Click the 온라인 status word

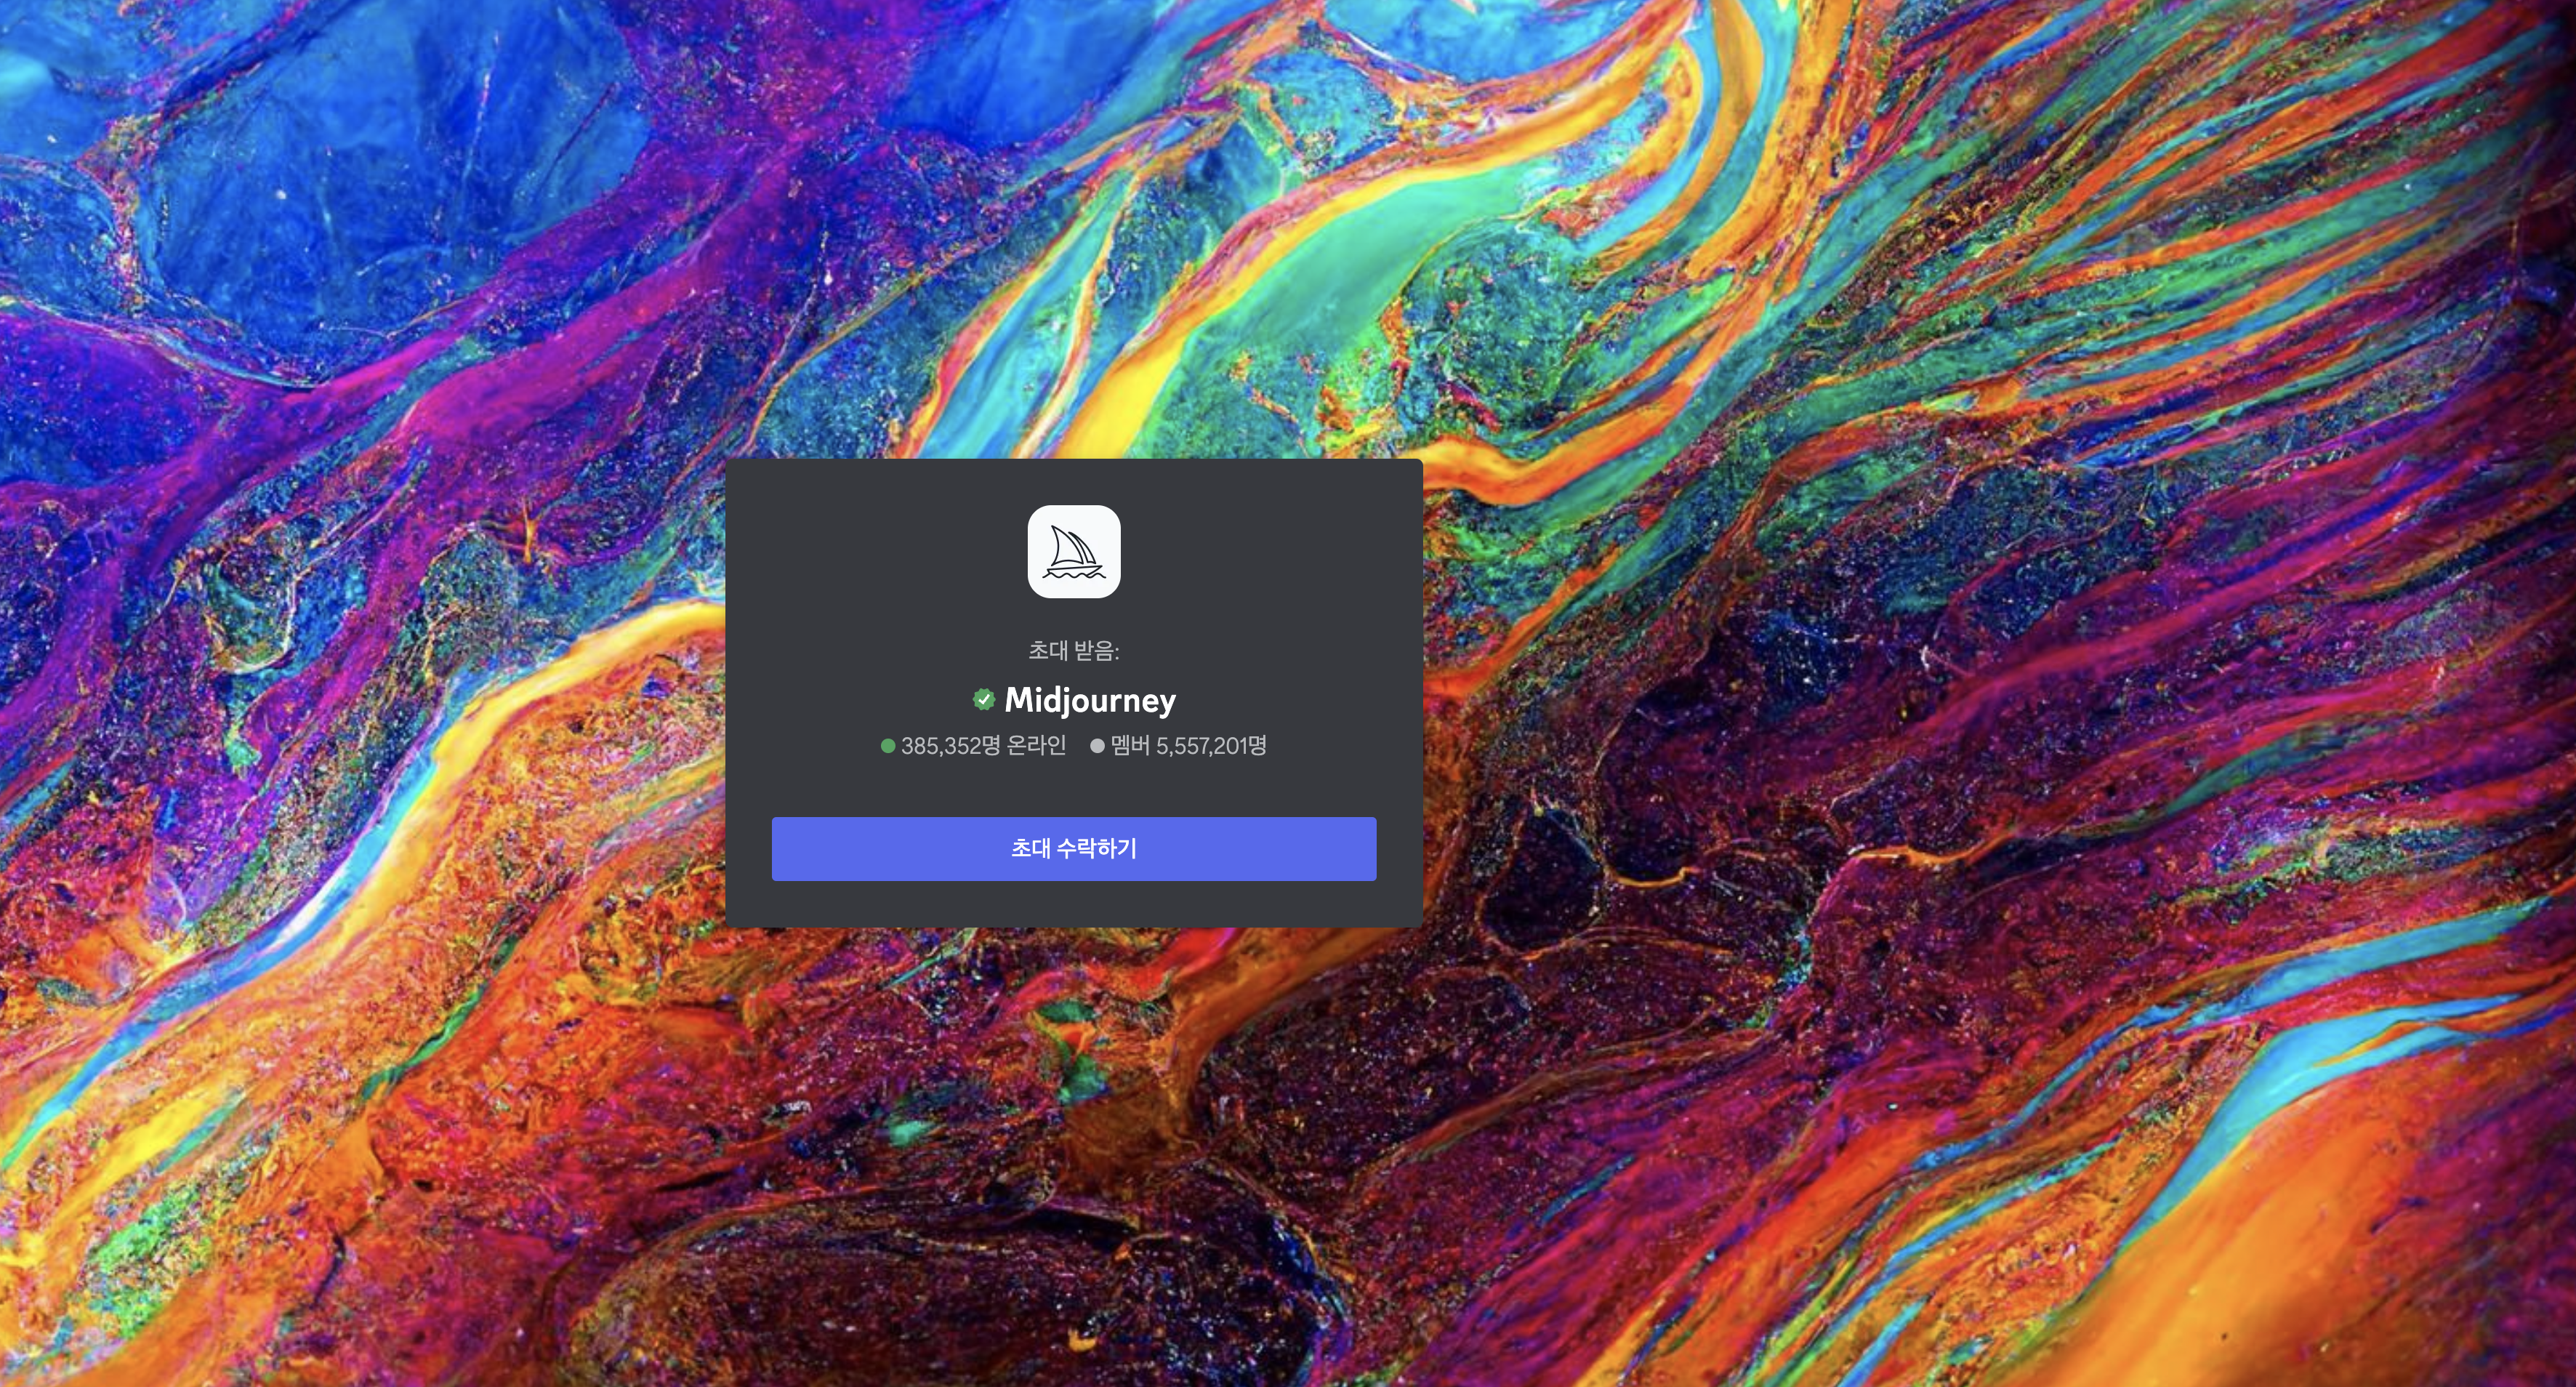click(x=1036, y=746)
